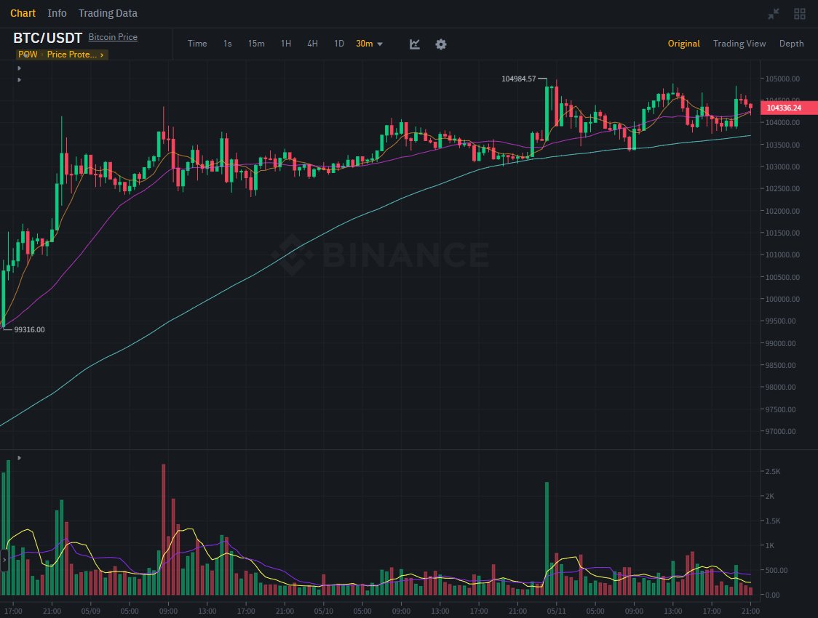Select the Original chart view
The image size is (818, 618).
(684, 44)
